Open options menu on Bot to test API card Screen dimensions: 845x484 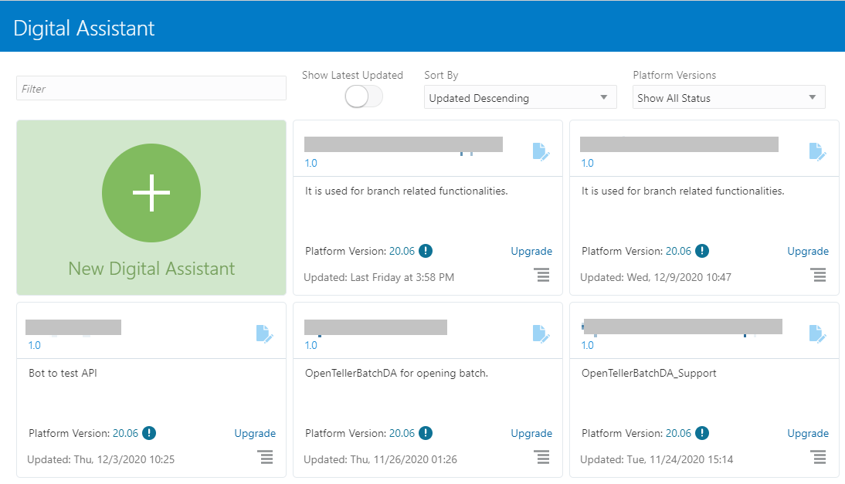pos(266,457)
